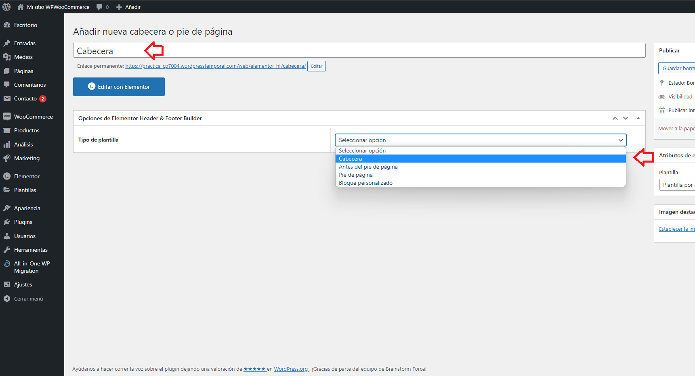
Task: Open the WordPress.org rating link
Action: point(291,369)
